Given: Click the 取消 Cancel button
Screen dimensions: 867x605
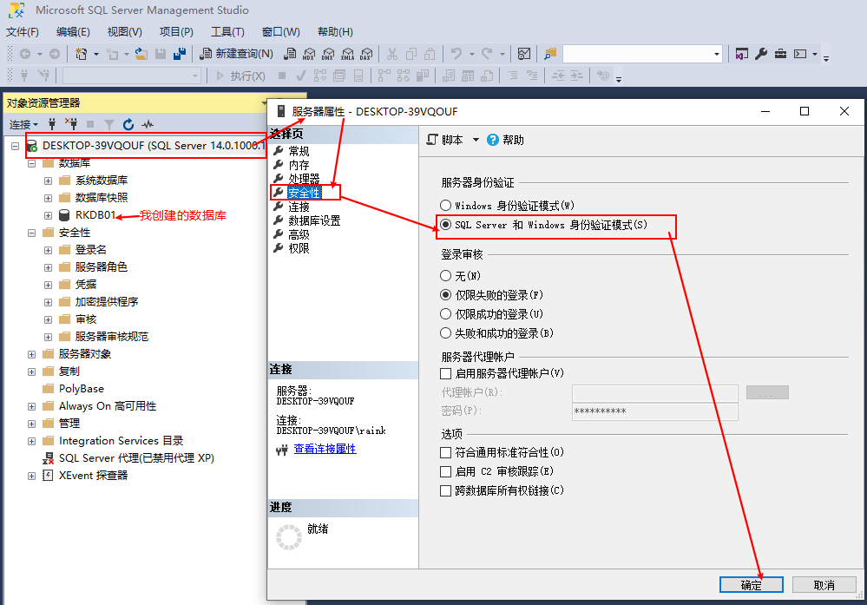Looking at the screenshot, I should coord(824,584).
